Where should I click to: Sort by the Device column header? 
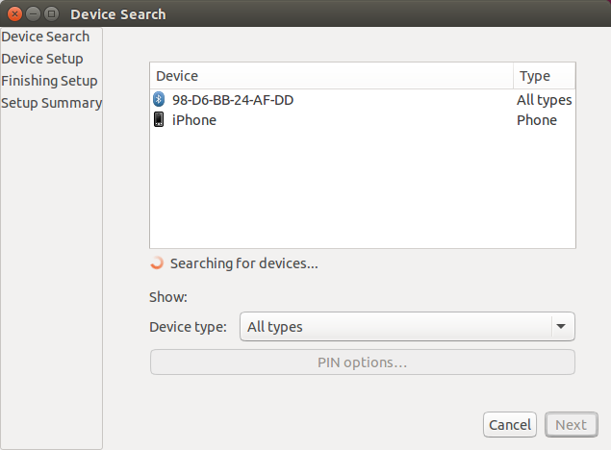point(332,76)
